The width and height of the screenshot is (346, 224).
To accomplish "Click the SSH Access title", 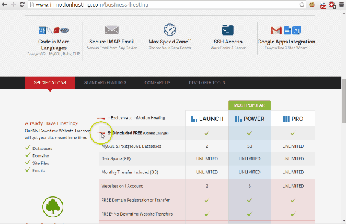I will (228, 42).
